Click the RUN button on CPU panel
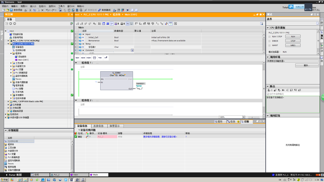Viewport: 324px width, 182px height. pos(293,37)
